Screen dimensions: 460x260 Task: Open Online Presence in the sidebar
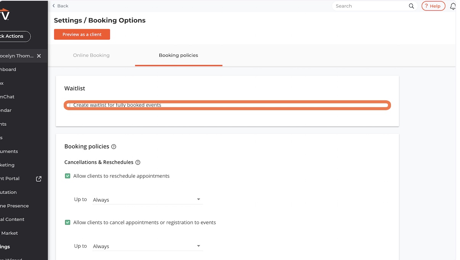14,206
